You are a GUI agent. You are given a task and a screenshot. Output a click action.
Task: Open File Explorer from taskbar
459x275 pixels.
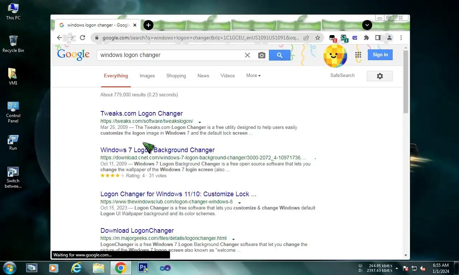click(98, 267)
